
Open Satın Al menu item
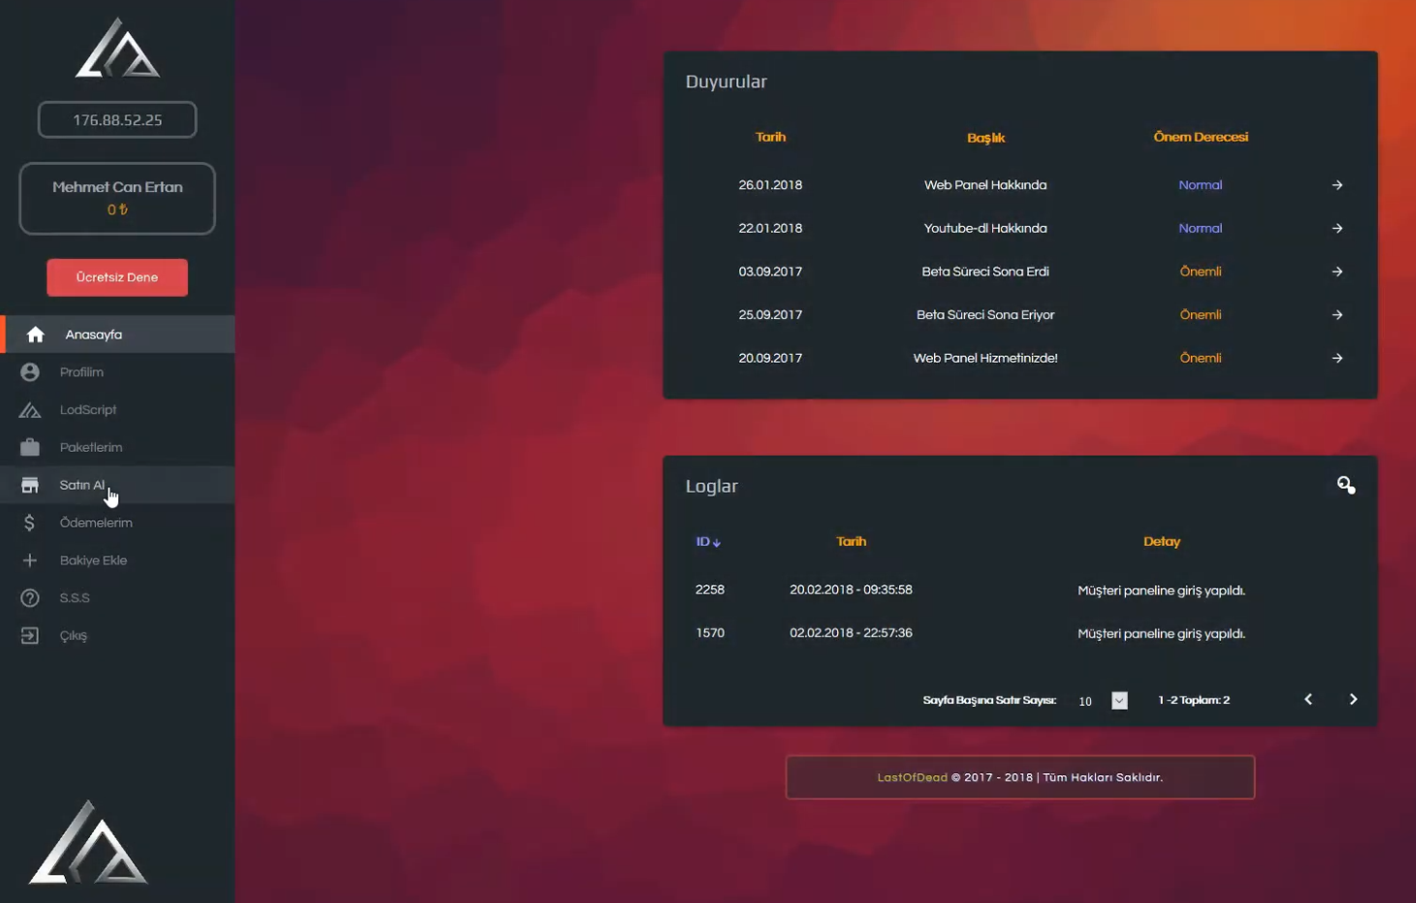coord(117,485)
